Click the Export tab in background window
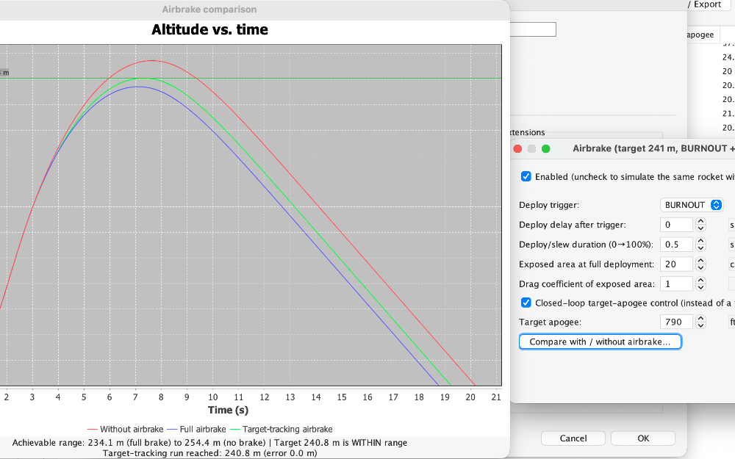The height and width of the screenshot is (459, 735). click(x=707, y=4)
